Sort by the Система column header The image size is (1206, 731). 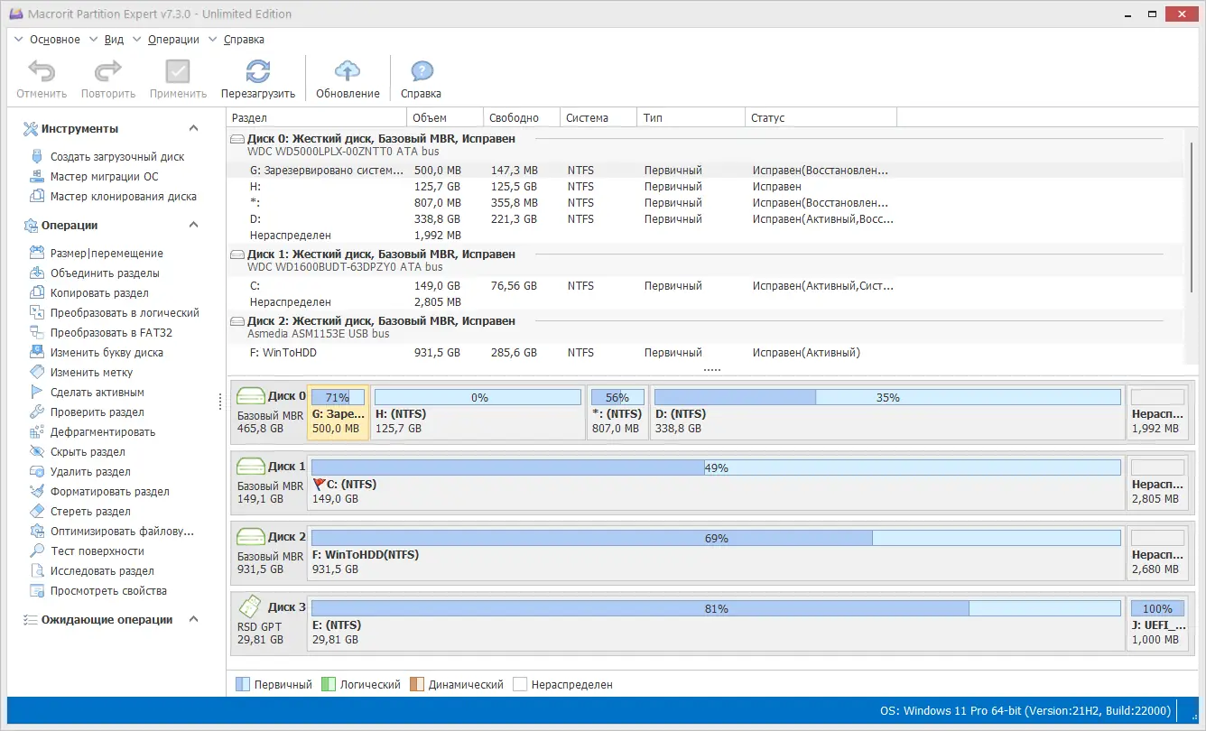(598, 118)
